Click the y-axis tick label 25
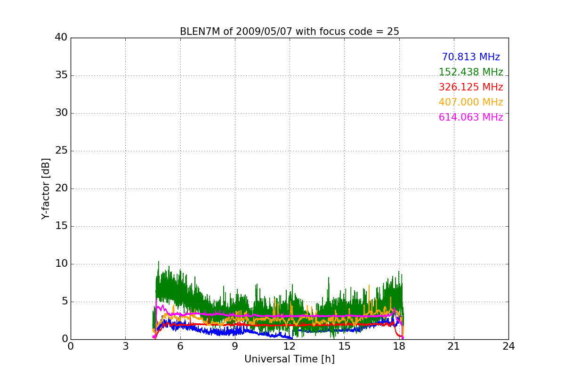 61,151
